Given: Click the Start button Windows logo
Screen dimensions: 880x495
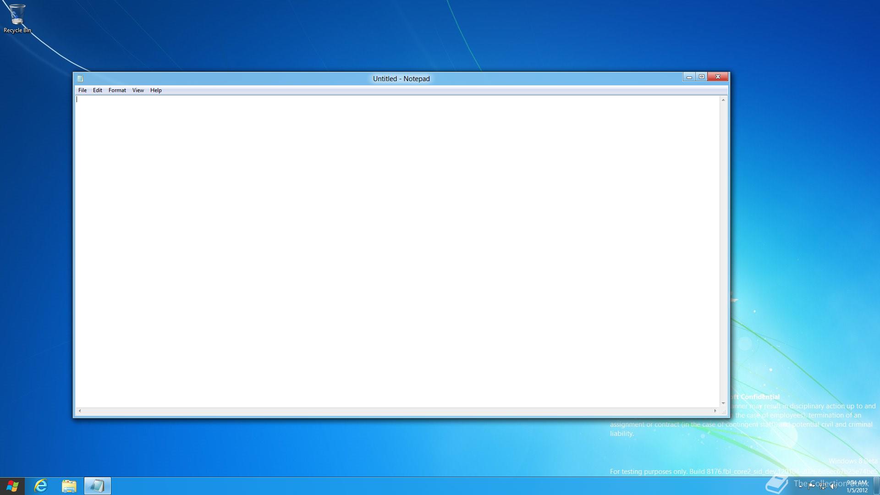Looking at the screenshot, I should [x=12, y=486].
